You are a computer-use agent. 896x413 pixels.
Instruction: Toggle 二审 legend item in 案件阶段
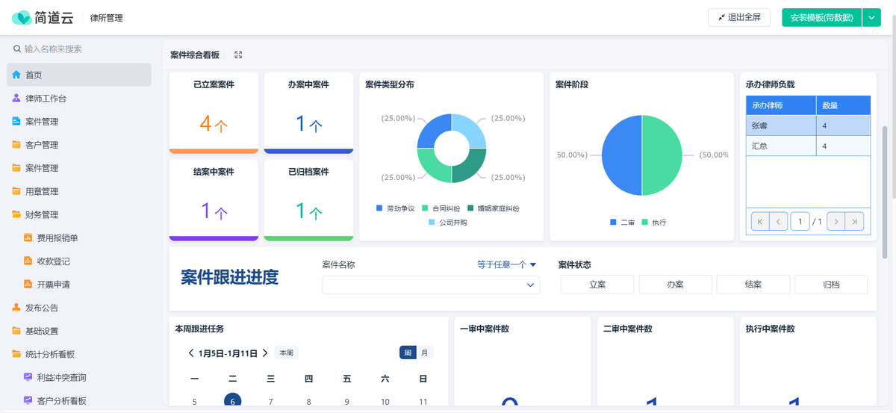click(x=622, y=223)
